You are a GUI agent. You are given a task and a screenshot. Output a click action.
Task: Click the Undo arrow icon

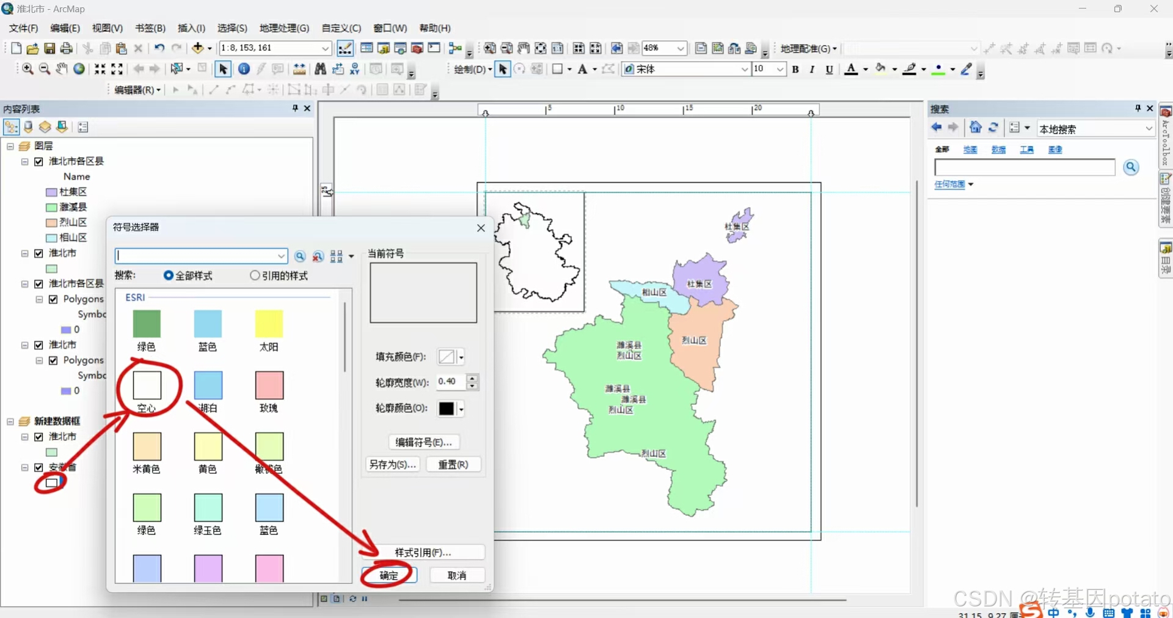159,48
